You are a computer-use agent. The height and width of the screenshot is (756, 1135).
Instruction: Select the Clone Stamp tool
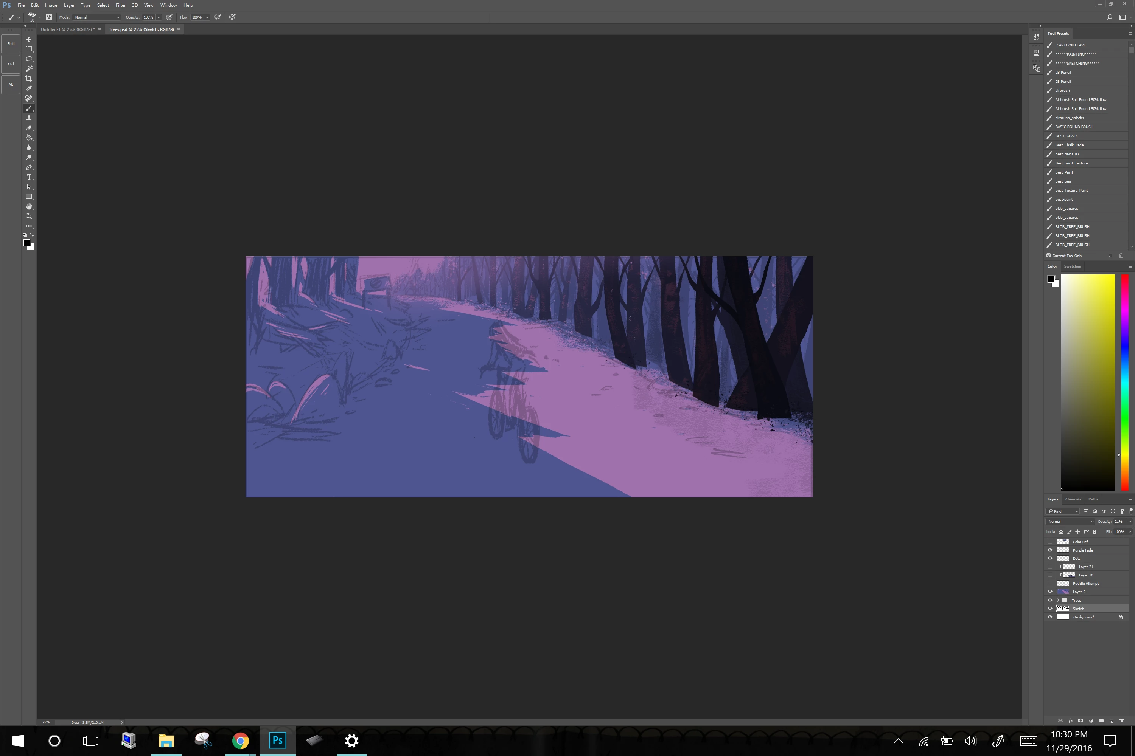pos(28,118)
